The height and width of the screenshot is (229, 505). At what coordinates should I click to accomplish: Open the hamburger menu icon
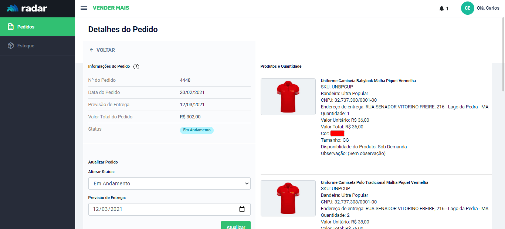84,8
